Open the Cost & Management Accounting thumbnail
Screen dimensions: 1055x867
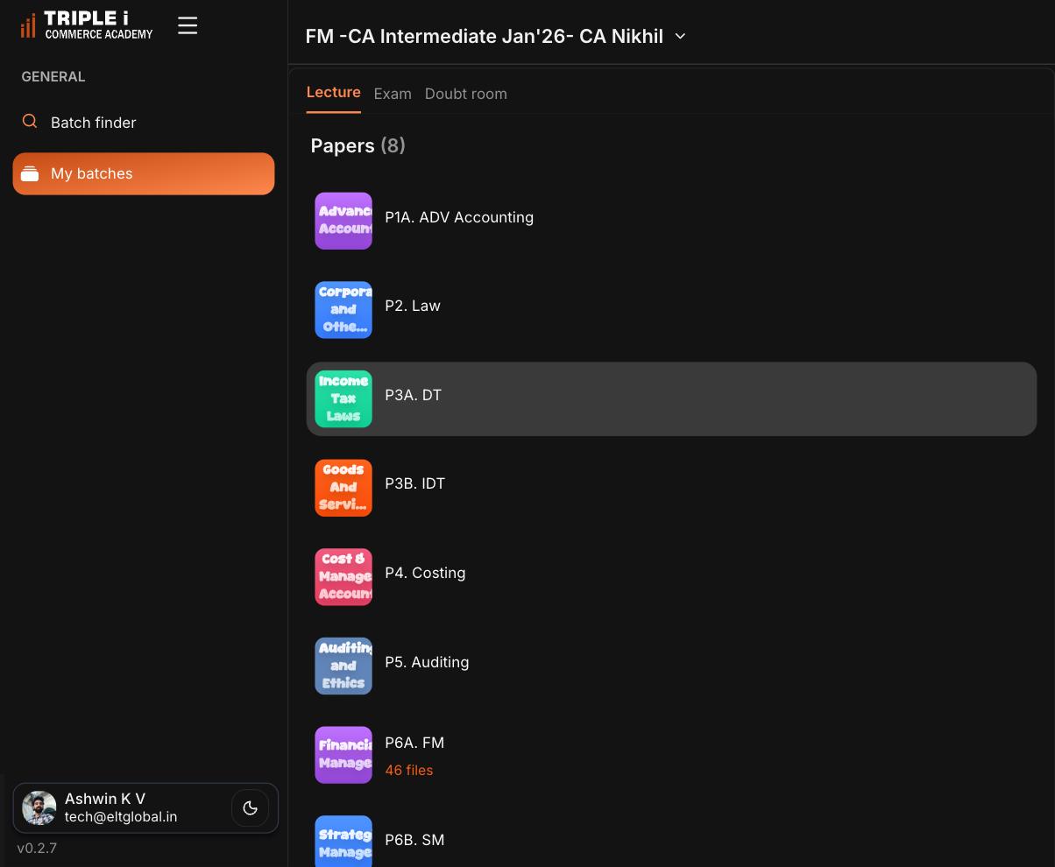tap(343, 576)
